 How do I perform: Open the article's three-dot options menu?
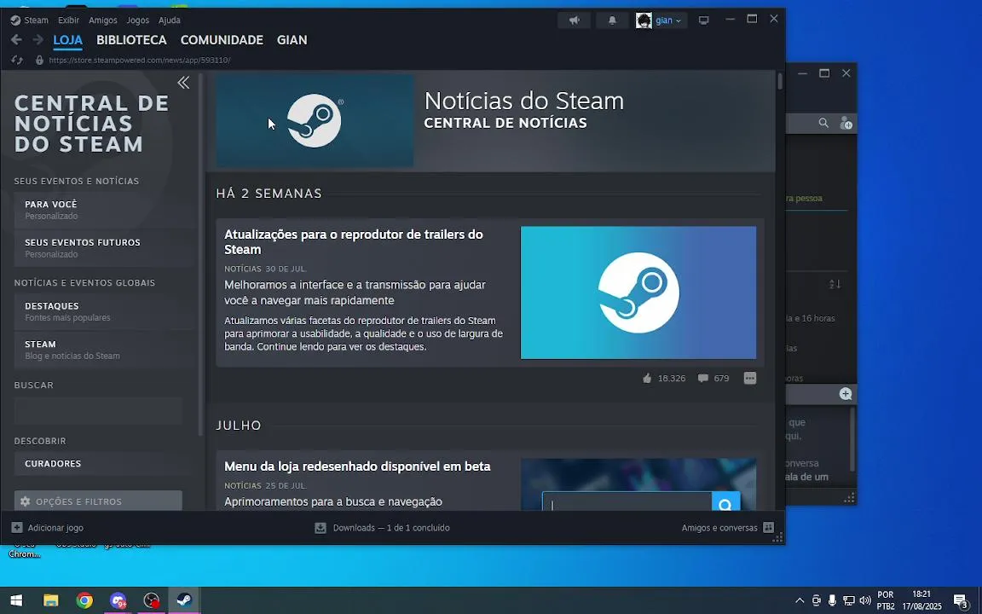(x=749, y=379)
